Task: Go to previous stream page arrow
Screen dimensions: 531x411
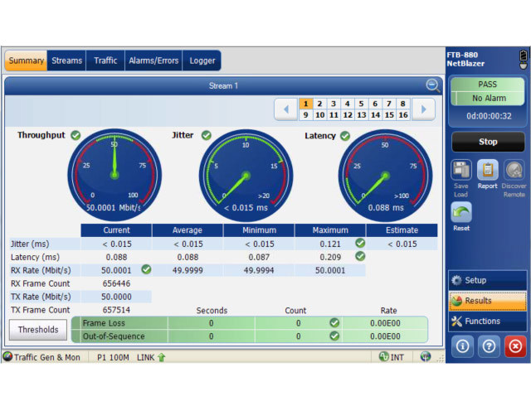Action: tap(285, 109)
